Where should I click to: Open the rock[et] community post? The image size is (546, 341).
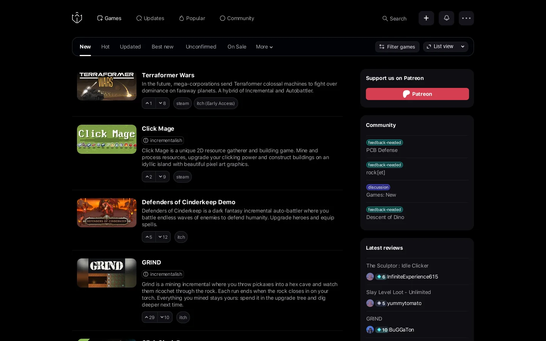tap(376, 172)
